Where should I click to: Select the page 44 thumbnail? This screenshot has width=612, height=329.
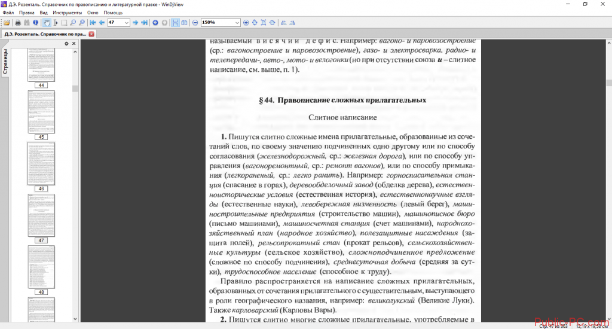(x=41, y=65)
